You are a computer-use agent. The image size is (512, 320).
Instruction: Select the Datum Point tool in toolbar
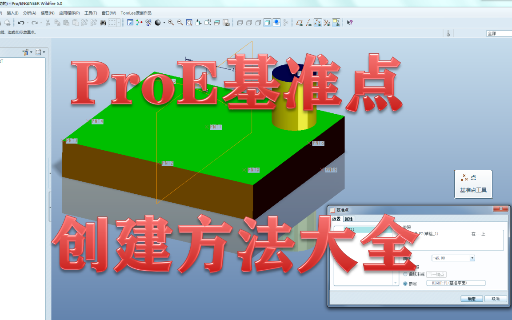point(318,22)
